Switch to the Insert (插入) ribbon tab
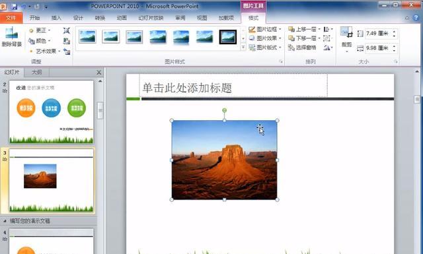This screenshot has height=254, width=423. pyautogui.click(x=56, y=18)
